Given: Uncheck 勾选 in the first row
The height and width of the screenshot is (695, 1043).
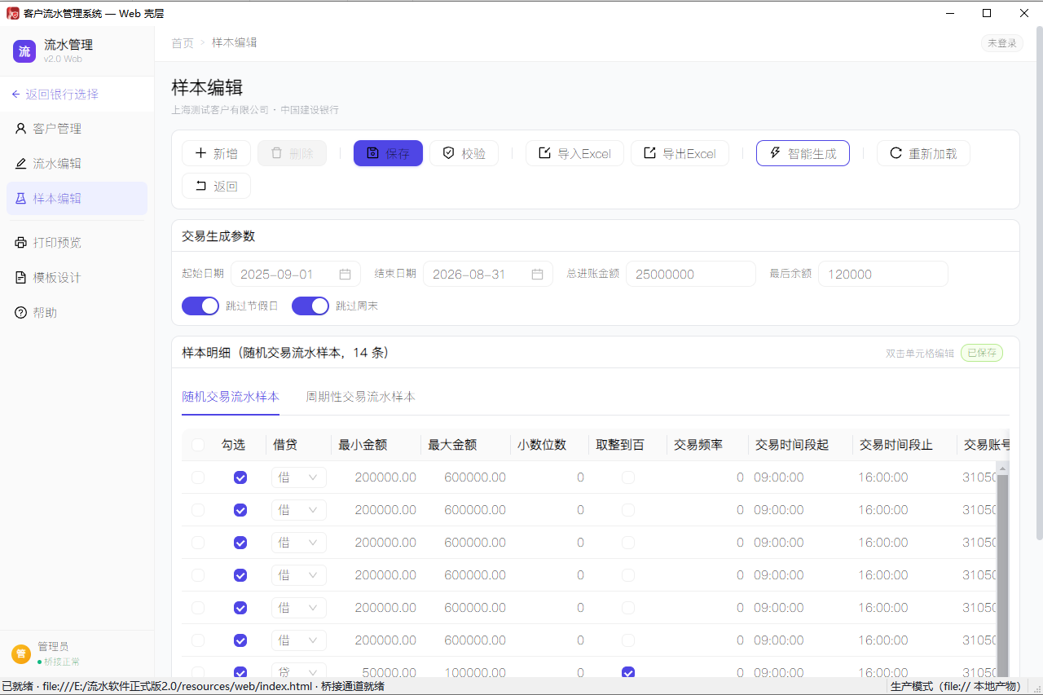Looking at the screenshot, I should pyautogui.click(x=240, y=477).
